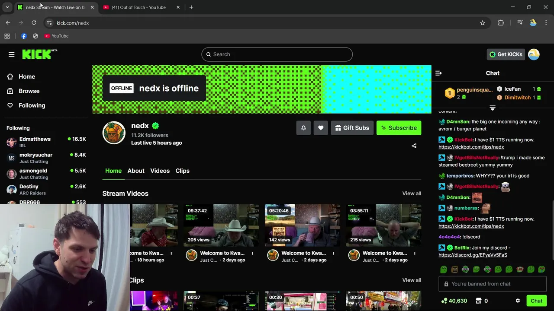Open the Chrome three-dot menu
Image resolution: width=554 pixels, height=311 pixels.
[x=546, y=23]
